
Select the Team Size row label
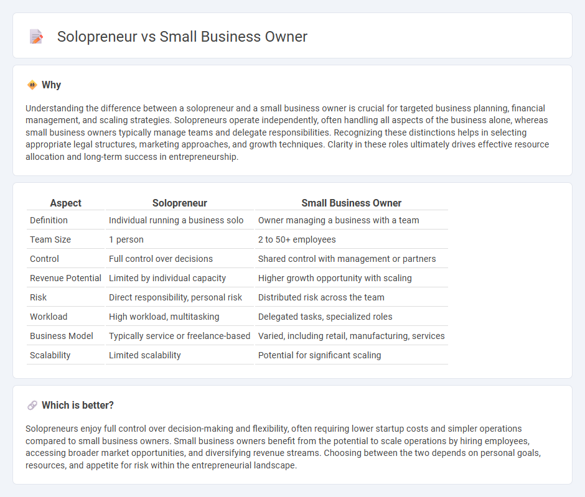[x=50, y=239]
